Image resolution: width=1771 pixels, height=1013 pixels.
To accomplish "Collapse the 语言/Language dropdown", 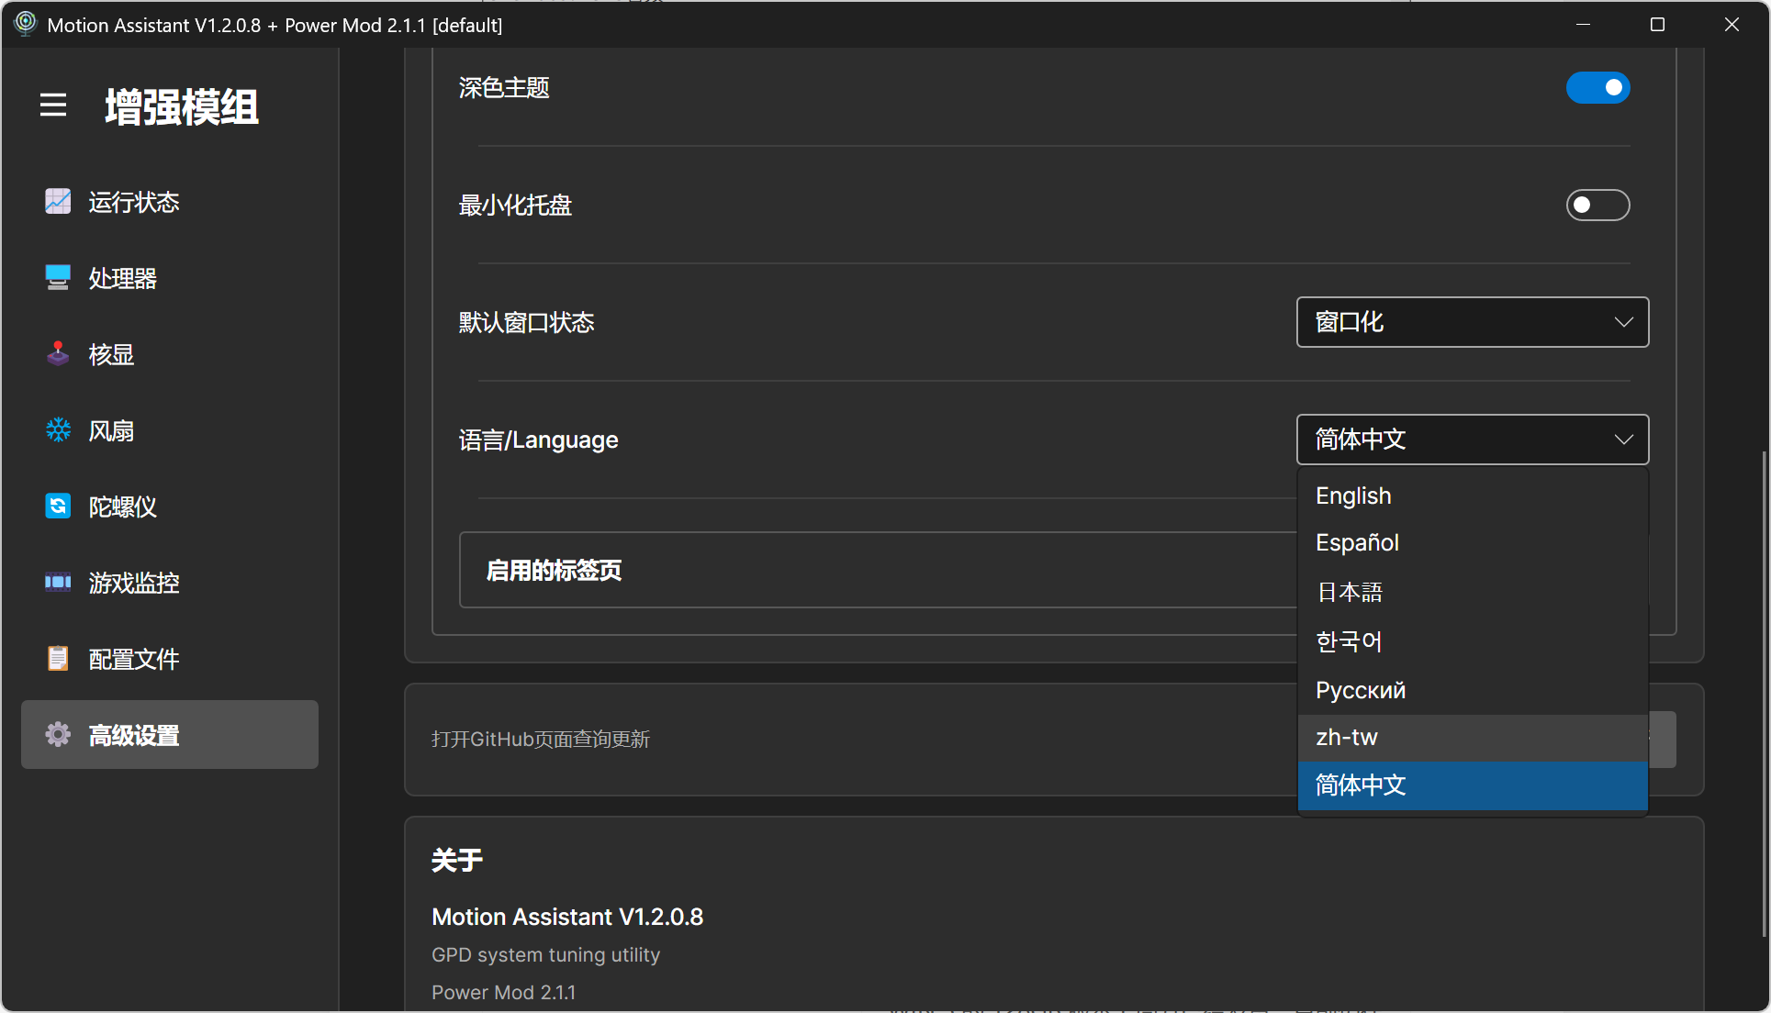I will 1472,440.
